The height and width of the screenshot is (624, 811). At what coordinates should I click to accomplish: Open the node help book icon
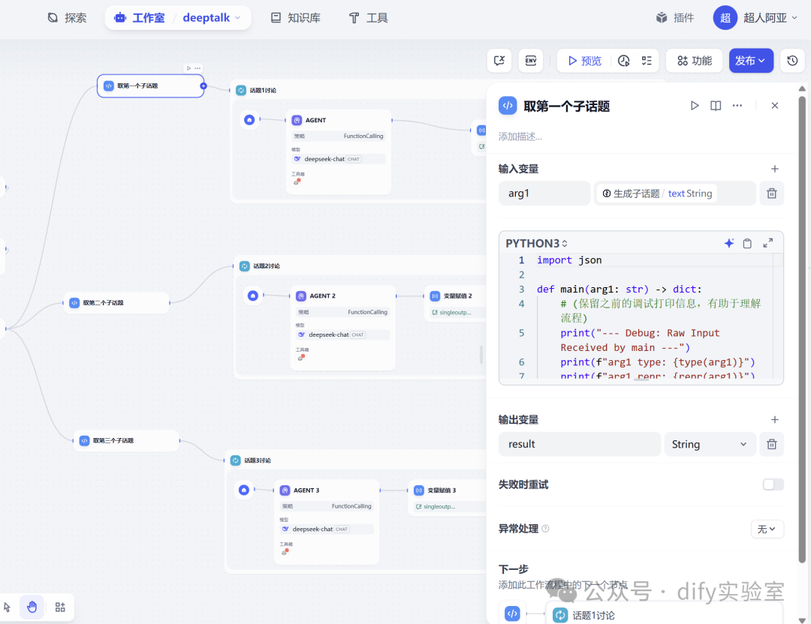coord(716,106)
